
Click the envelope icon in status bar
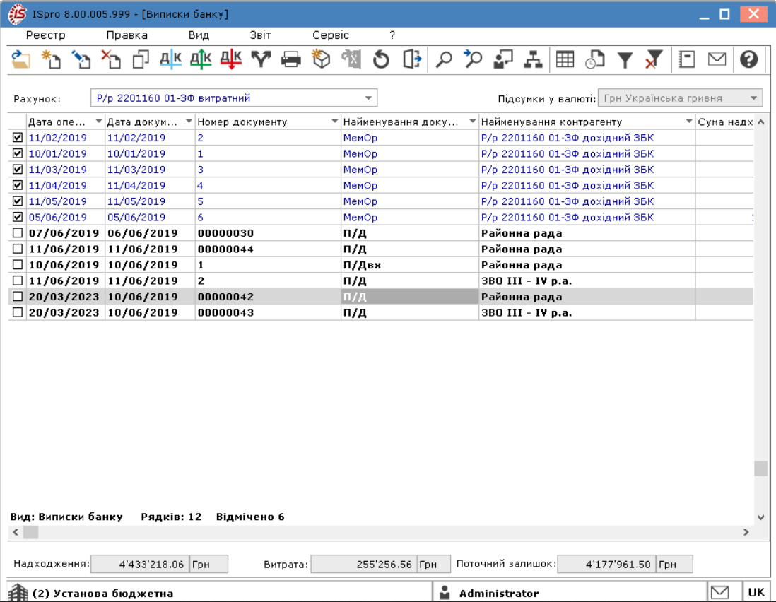[x=719, y=592]
